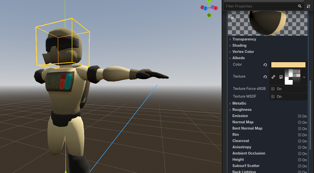The height and width of the screenshot is (173, 314).
Task: Enable Texture Force sRGB checkbox
Action: (273, 89)
